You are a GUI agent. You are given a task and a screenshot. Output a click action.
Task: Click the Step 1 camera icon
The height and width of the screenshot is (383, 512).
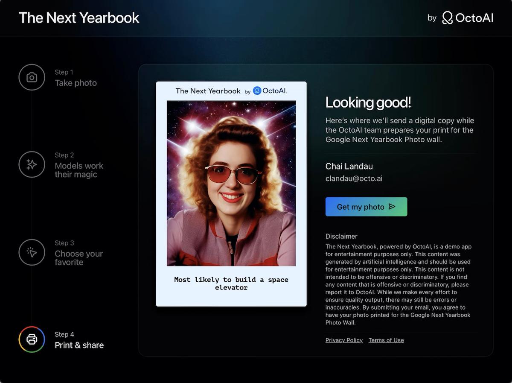(x=32, y=77)
